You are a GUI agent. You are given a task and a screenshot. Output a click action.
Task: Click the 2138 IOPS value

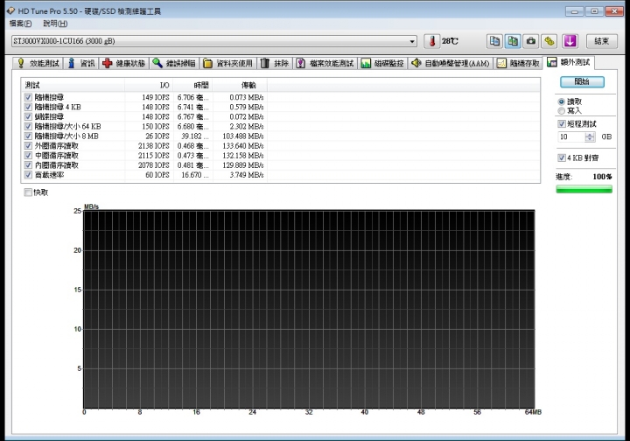[x=154, y=146]
